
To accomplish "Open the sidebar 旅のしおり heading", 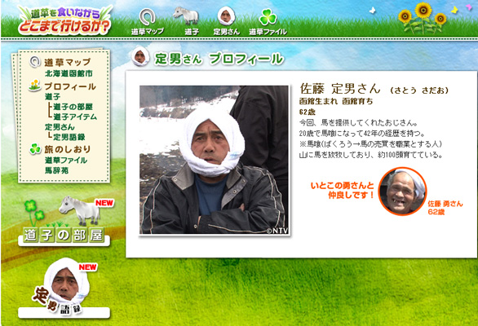I will tap(68, 149).
